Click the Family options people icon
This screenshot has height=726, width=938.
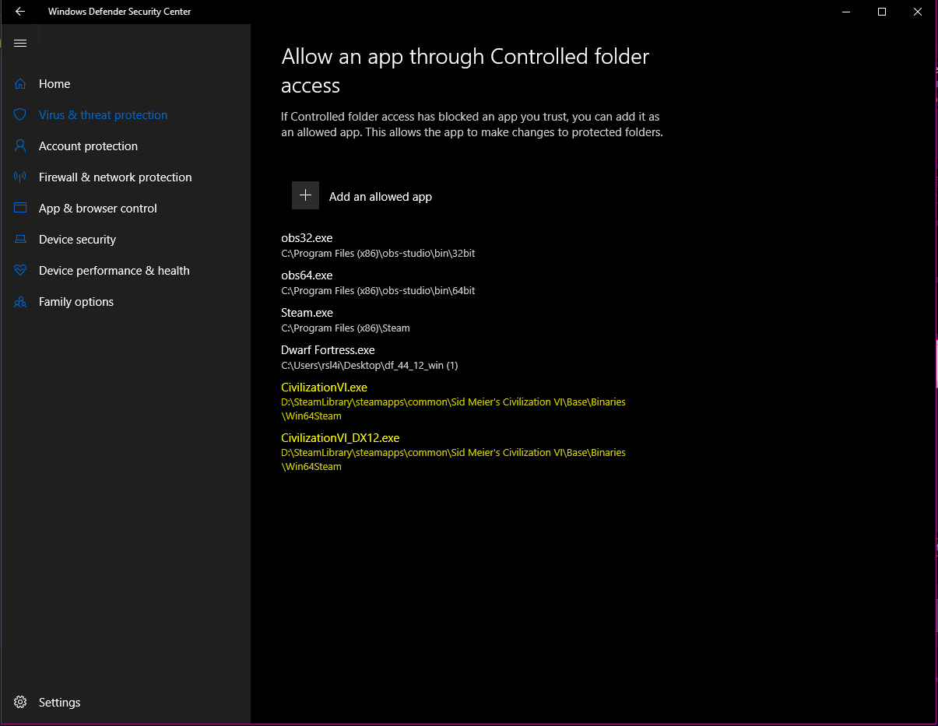[x=21, y=302]
